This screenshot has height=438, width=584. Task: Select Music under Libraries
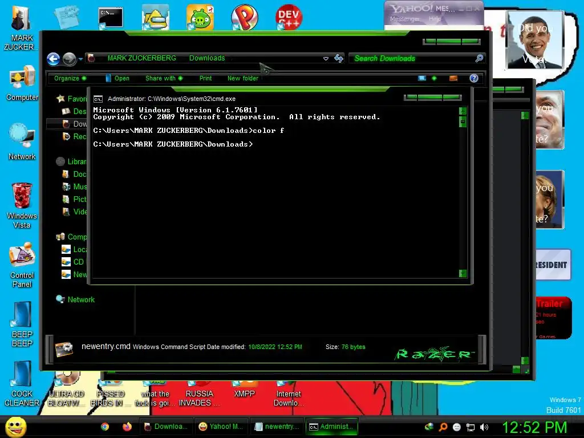(74, 186)
